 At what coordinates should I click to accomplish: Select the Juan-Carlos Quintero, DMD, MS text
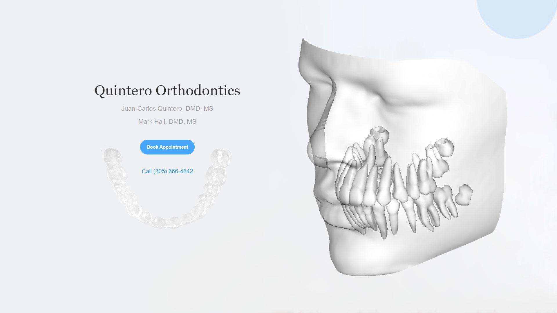tap(167, 108)
